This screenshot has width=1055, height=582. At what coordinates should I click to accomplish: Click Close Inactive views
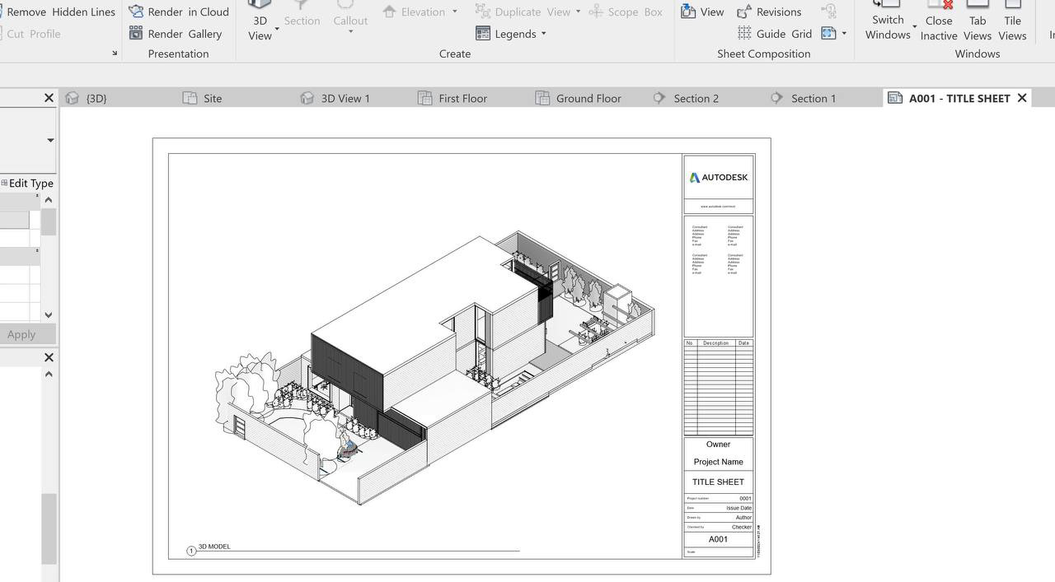click(x=939, y=21)
